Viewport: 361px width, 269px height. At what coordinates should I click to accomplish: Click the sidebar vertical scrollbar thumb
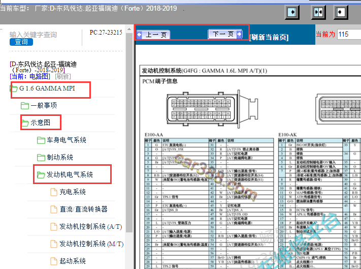(129, 133)
